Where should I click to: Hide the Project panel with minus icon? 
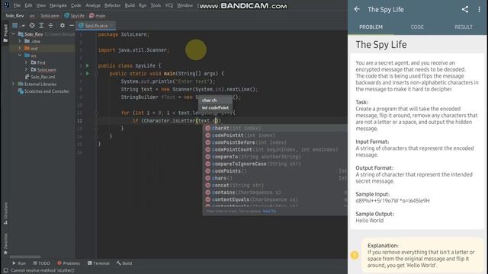click(x=72, y=25)
